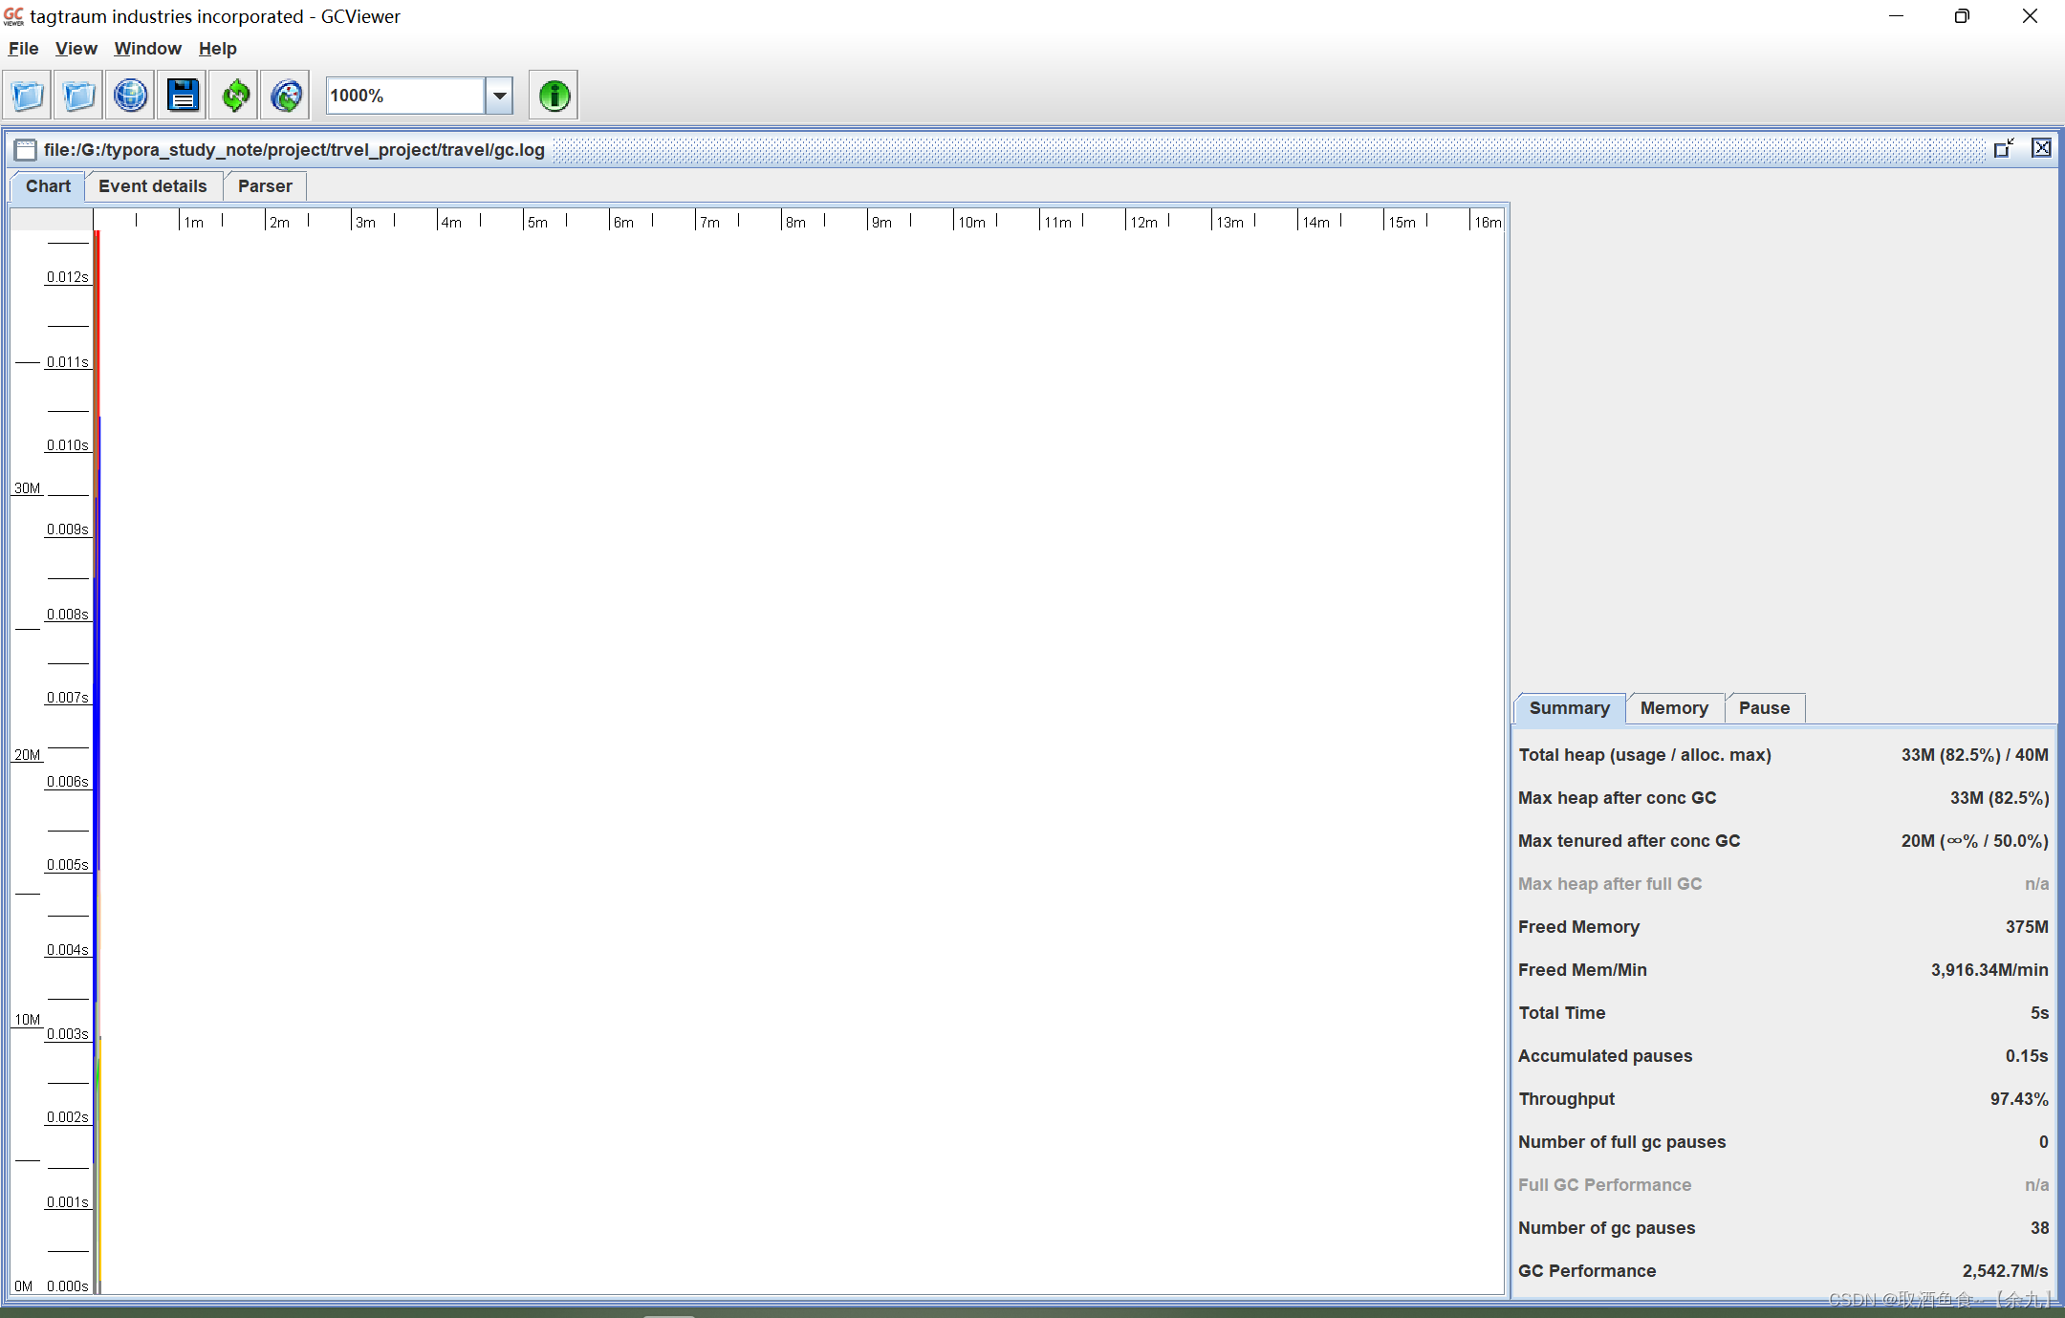The width and height of the screenshot is (2065, 1318).
Task: Open the File menu
Action: click(x=23, y=49)
